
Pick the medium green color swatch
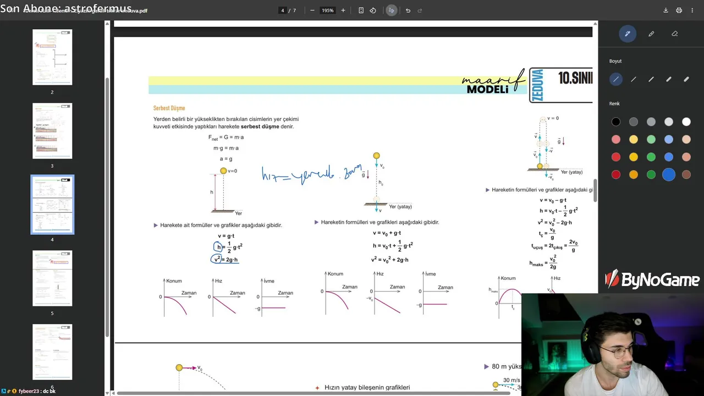pos(651,157)
